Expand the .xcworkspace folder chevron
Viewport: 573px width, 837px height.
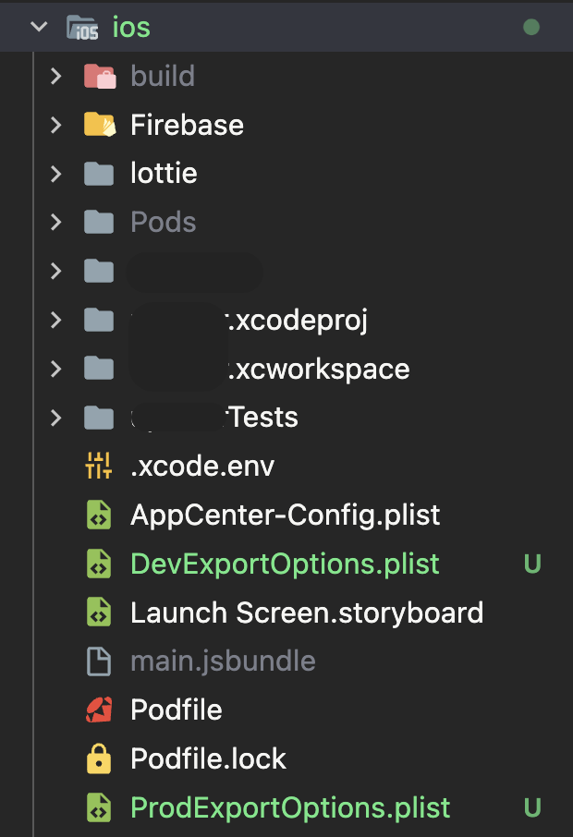click(x=56, y=369)
